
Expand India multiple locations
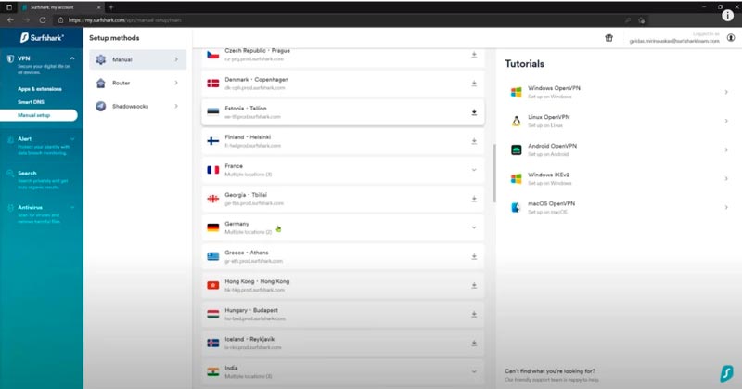point(474,372)
